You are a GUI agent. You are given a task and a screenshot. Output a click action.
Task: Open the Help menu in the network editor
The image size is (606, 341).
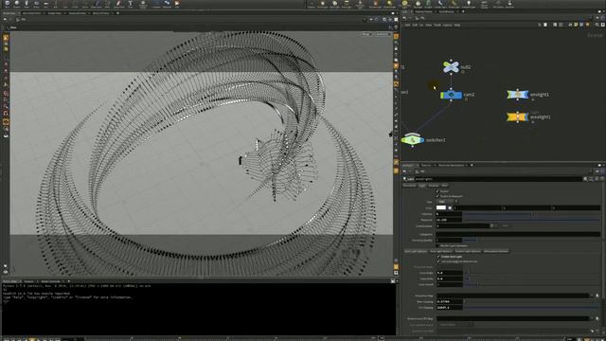(x=457, y=26)
